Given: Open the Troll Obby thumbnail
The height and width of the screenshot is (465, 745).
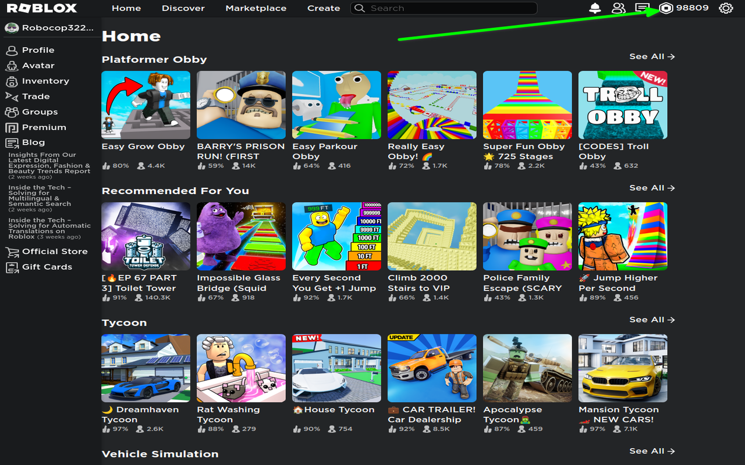Looking at the screenshot, I should 623,105.
